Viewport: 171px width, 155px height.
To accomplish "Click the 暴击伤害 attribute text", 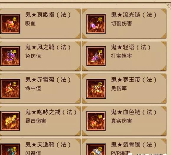I will [36, 121].
